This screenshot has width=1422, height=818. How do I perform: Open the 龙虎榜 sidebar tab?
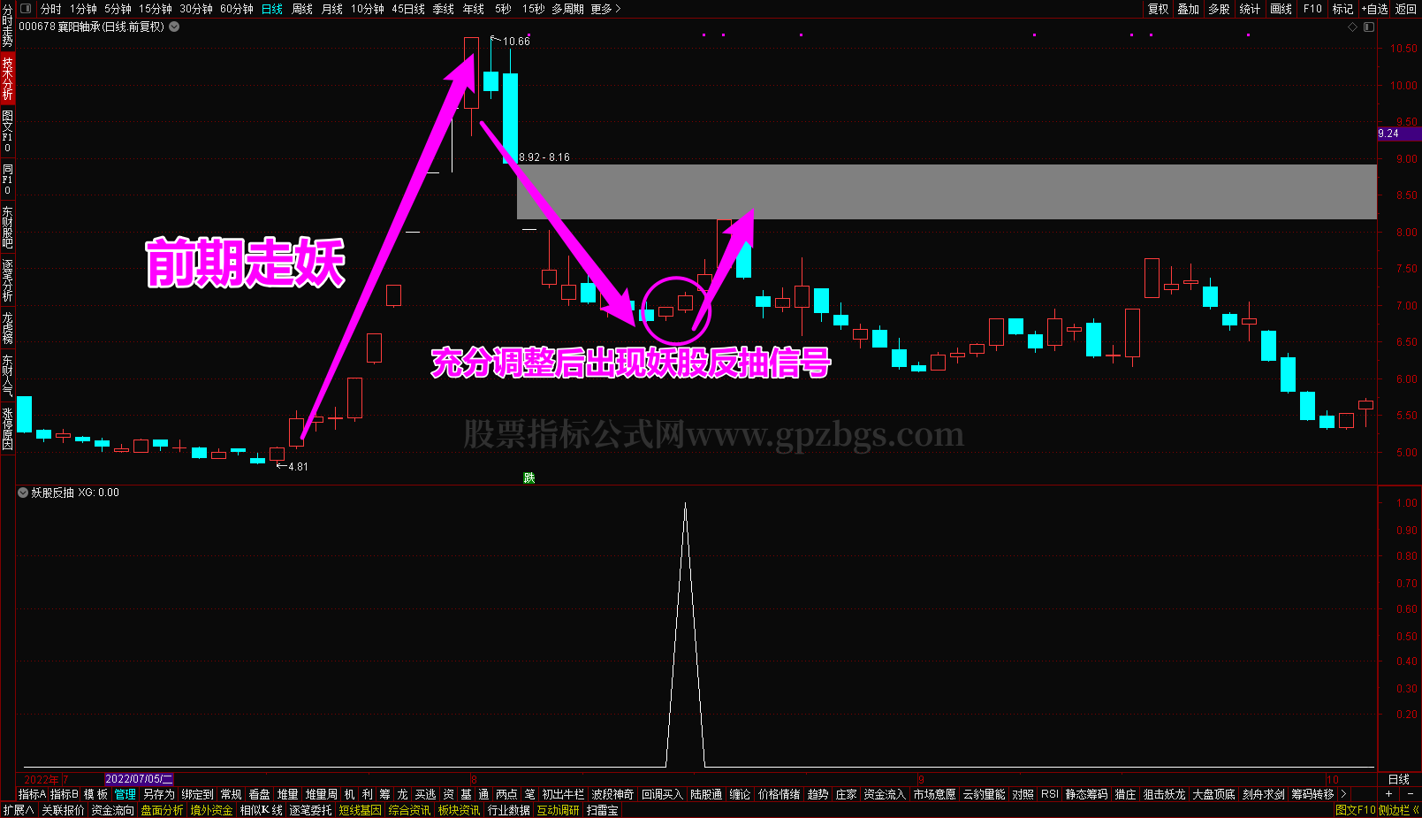coord(7,327)
